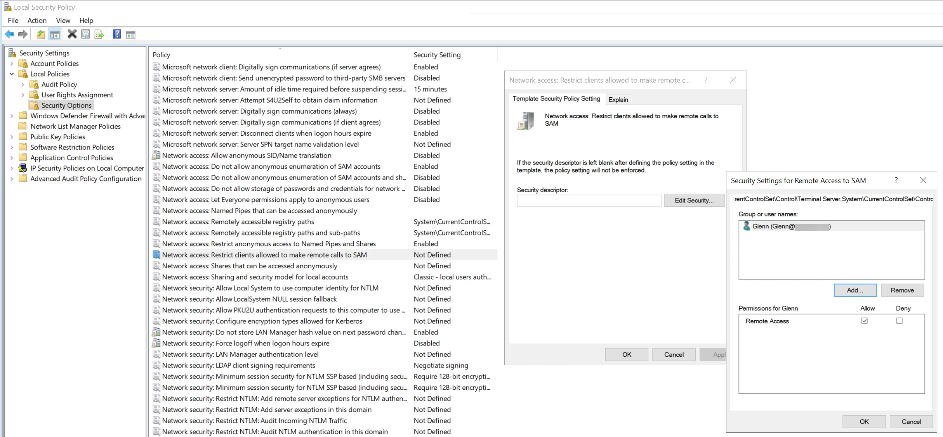
Task: Click the Forward arrow toolbar icon
Action: 23,35
